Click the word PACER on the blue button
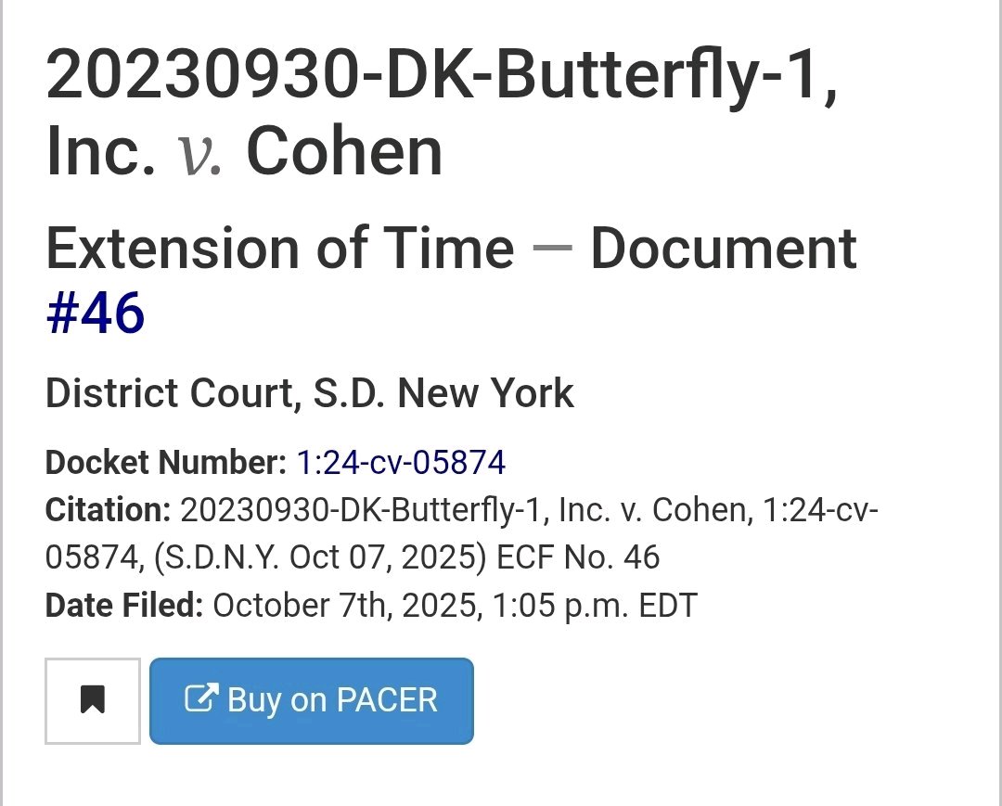Image resolution: width=1002 pixels, height=806 pixels. pyautogui.click(x=386, y=700)
